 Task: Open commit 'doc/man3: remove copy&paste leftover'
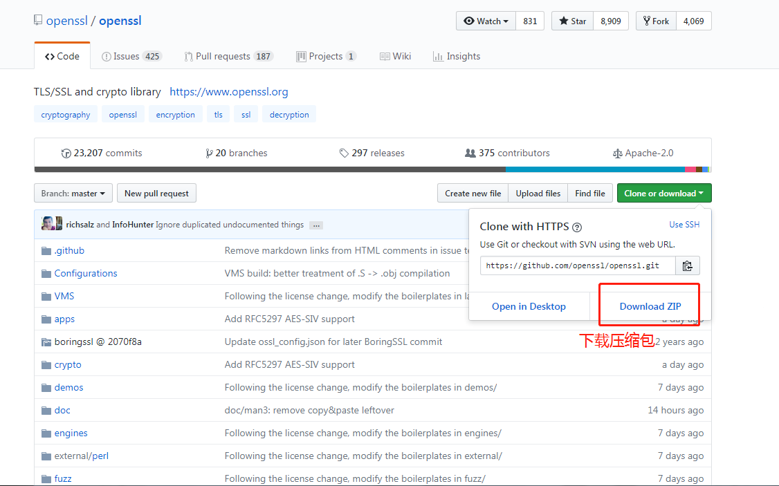[309, 411]
